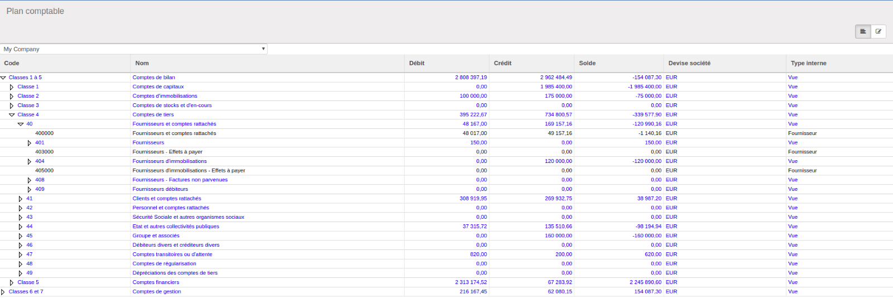Open the Groupe et associés account
893x298 pixels.
tap(156, 235)
